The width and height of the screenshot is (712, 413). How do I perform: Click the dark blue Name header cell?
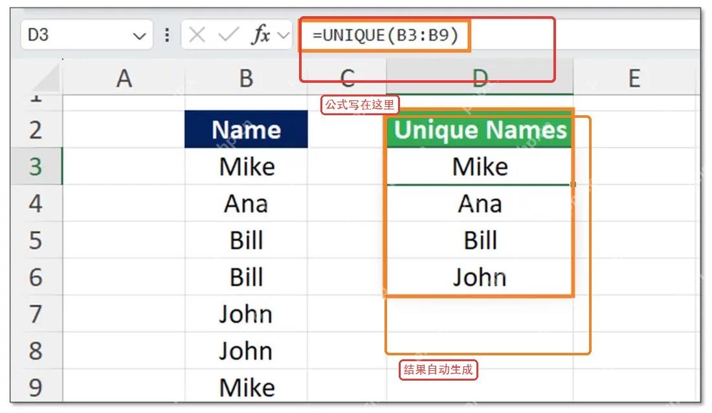(246, 129)
